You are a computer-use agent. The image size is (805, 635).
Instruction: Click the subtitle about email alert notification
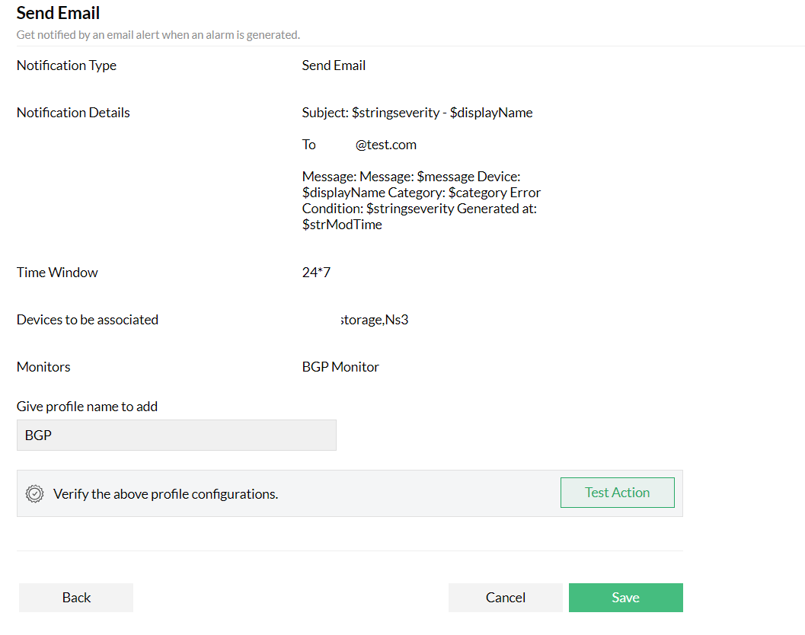pos(160,34)
